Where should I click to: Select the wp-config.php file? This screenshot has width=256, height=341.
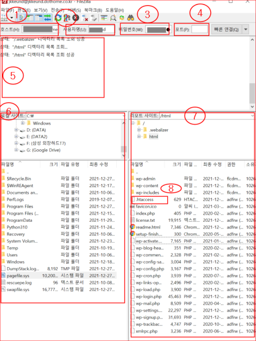150,269
